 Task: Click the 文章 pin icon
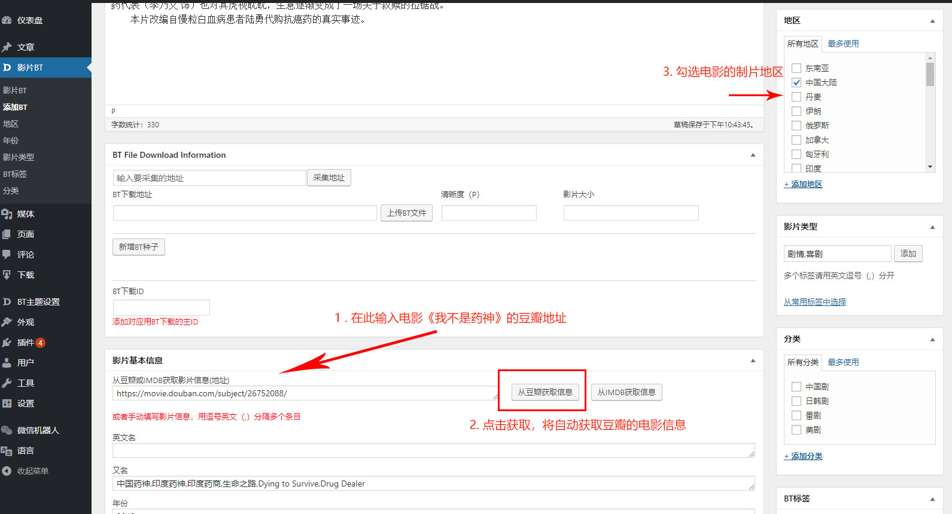(7, 47)
